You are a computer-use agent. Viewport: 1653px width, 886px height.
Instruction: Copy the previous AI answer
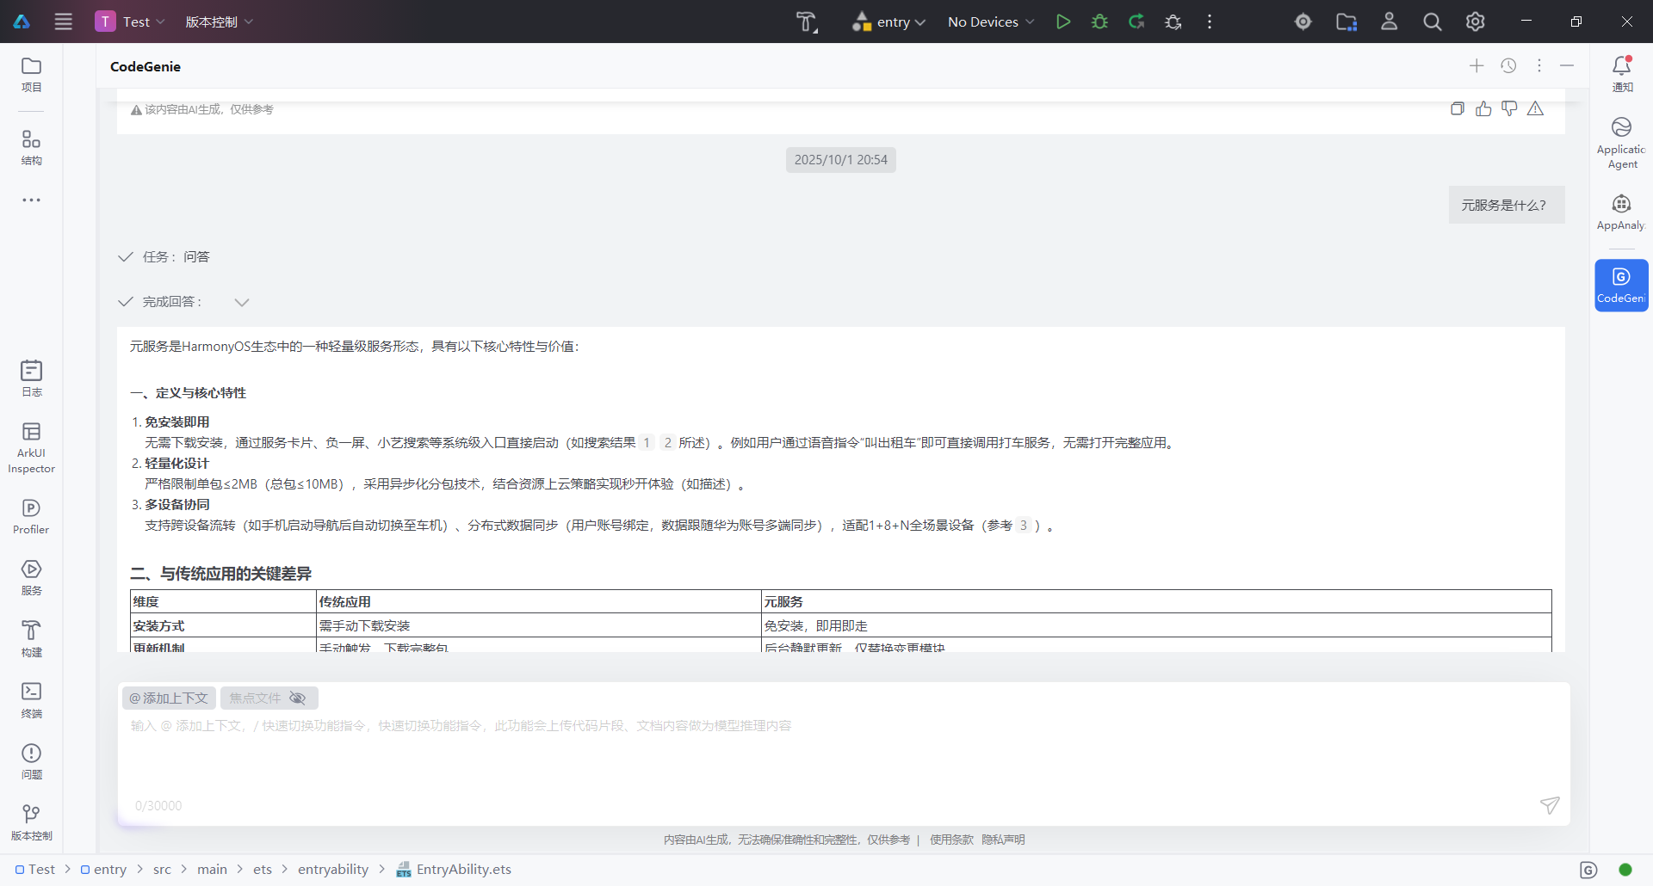1457,108
